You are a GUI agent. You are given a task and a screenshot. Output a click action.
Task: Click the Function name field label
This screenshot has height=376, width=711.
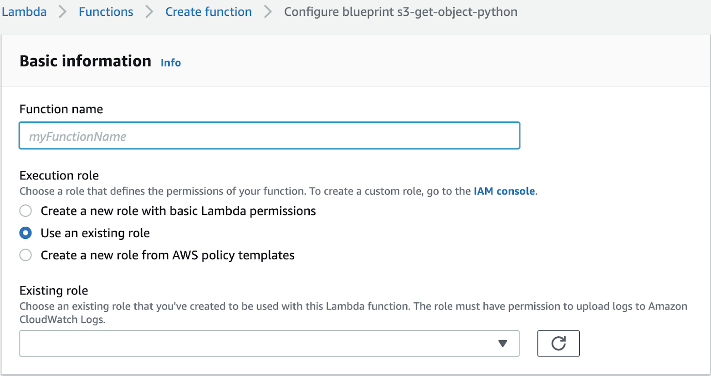(x=61, y=109)
